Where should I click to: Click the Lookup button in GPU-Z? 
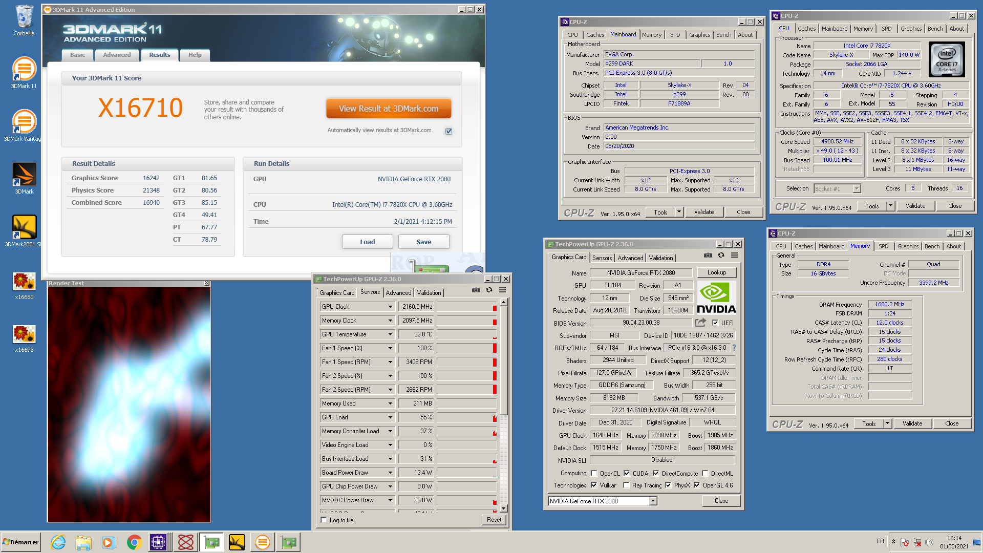pos(717,273)
